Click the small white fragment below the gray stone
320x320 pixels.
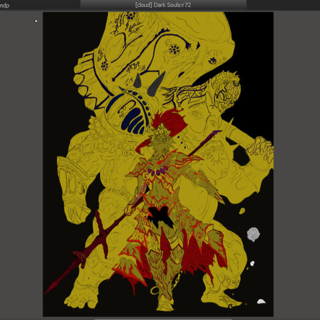[252, 263]
